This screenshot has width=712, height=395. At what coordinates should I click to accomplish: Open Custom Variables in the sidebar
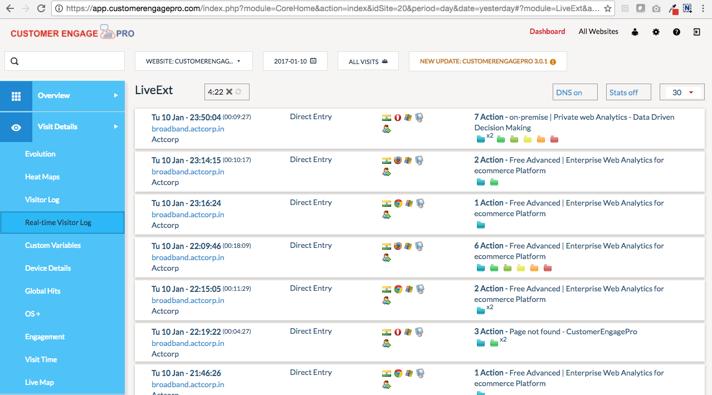53,245
